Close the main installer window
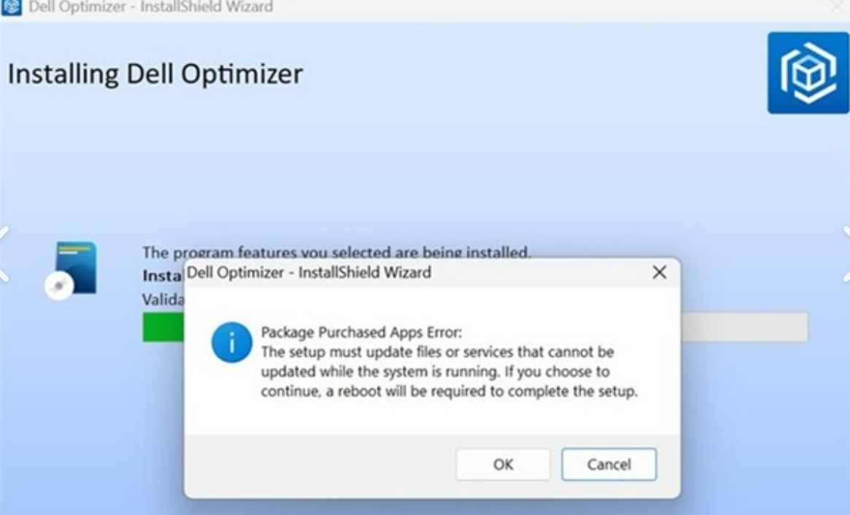This screenshot has height=515, width=850. pos(838,7)
